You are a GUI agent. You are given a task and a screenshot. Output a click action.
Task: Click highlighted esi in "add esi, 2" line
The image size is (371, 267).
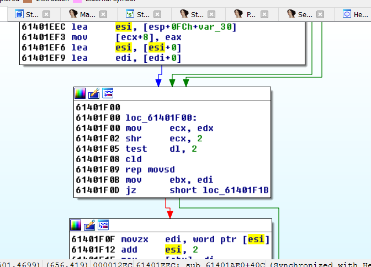(x=173, y=249)
